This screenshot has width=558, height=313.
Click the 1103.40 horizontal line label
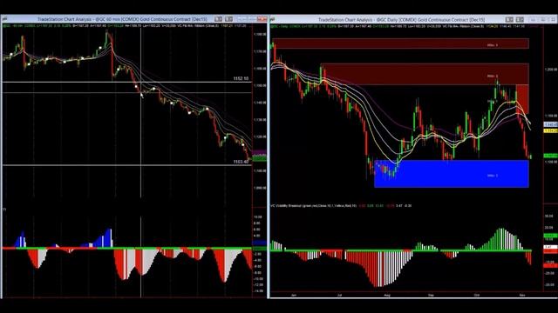pyautogui.click(x=241, y=162)
